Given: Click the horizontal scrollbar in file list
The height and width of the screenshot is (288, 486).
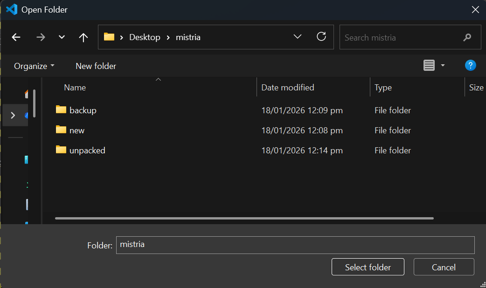Looking at the screenshot, I should (244, 218).
